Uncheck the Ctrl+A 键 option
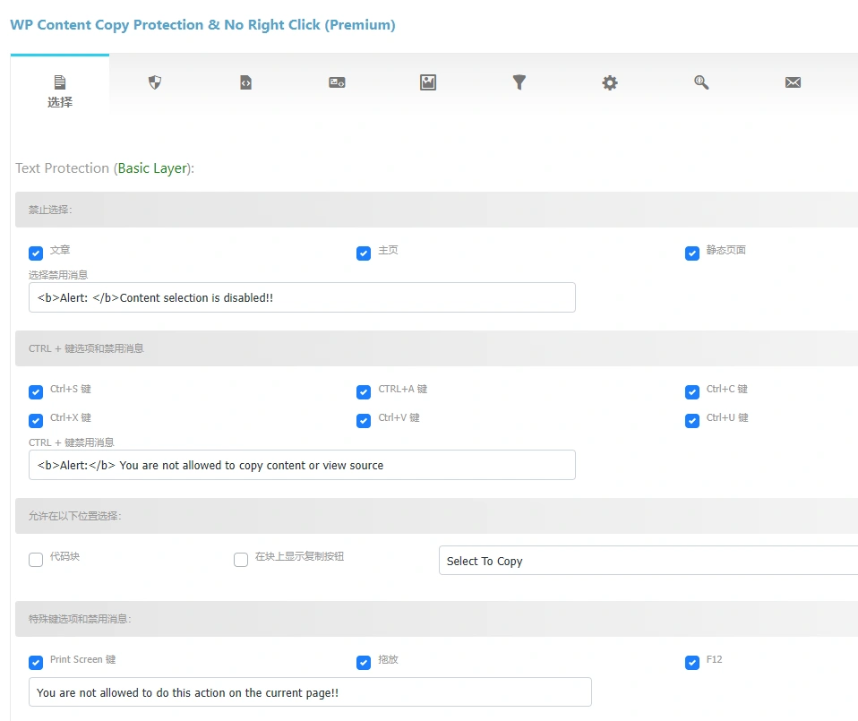The image size is (858, 721). [364, 391]
